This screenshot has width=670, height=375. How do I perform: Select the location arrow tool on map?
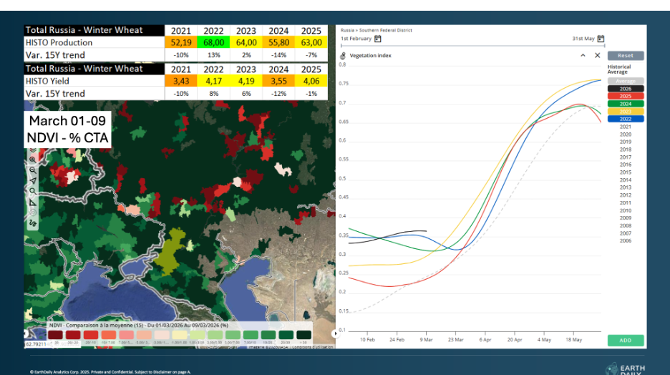click(x=33, y=181)
